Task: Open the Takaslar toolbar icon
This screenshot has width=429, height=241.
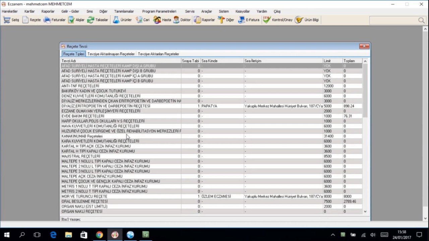Action: point(98,20)
